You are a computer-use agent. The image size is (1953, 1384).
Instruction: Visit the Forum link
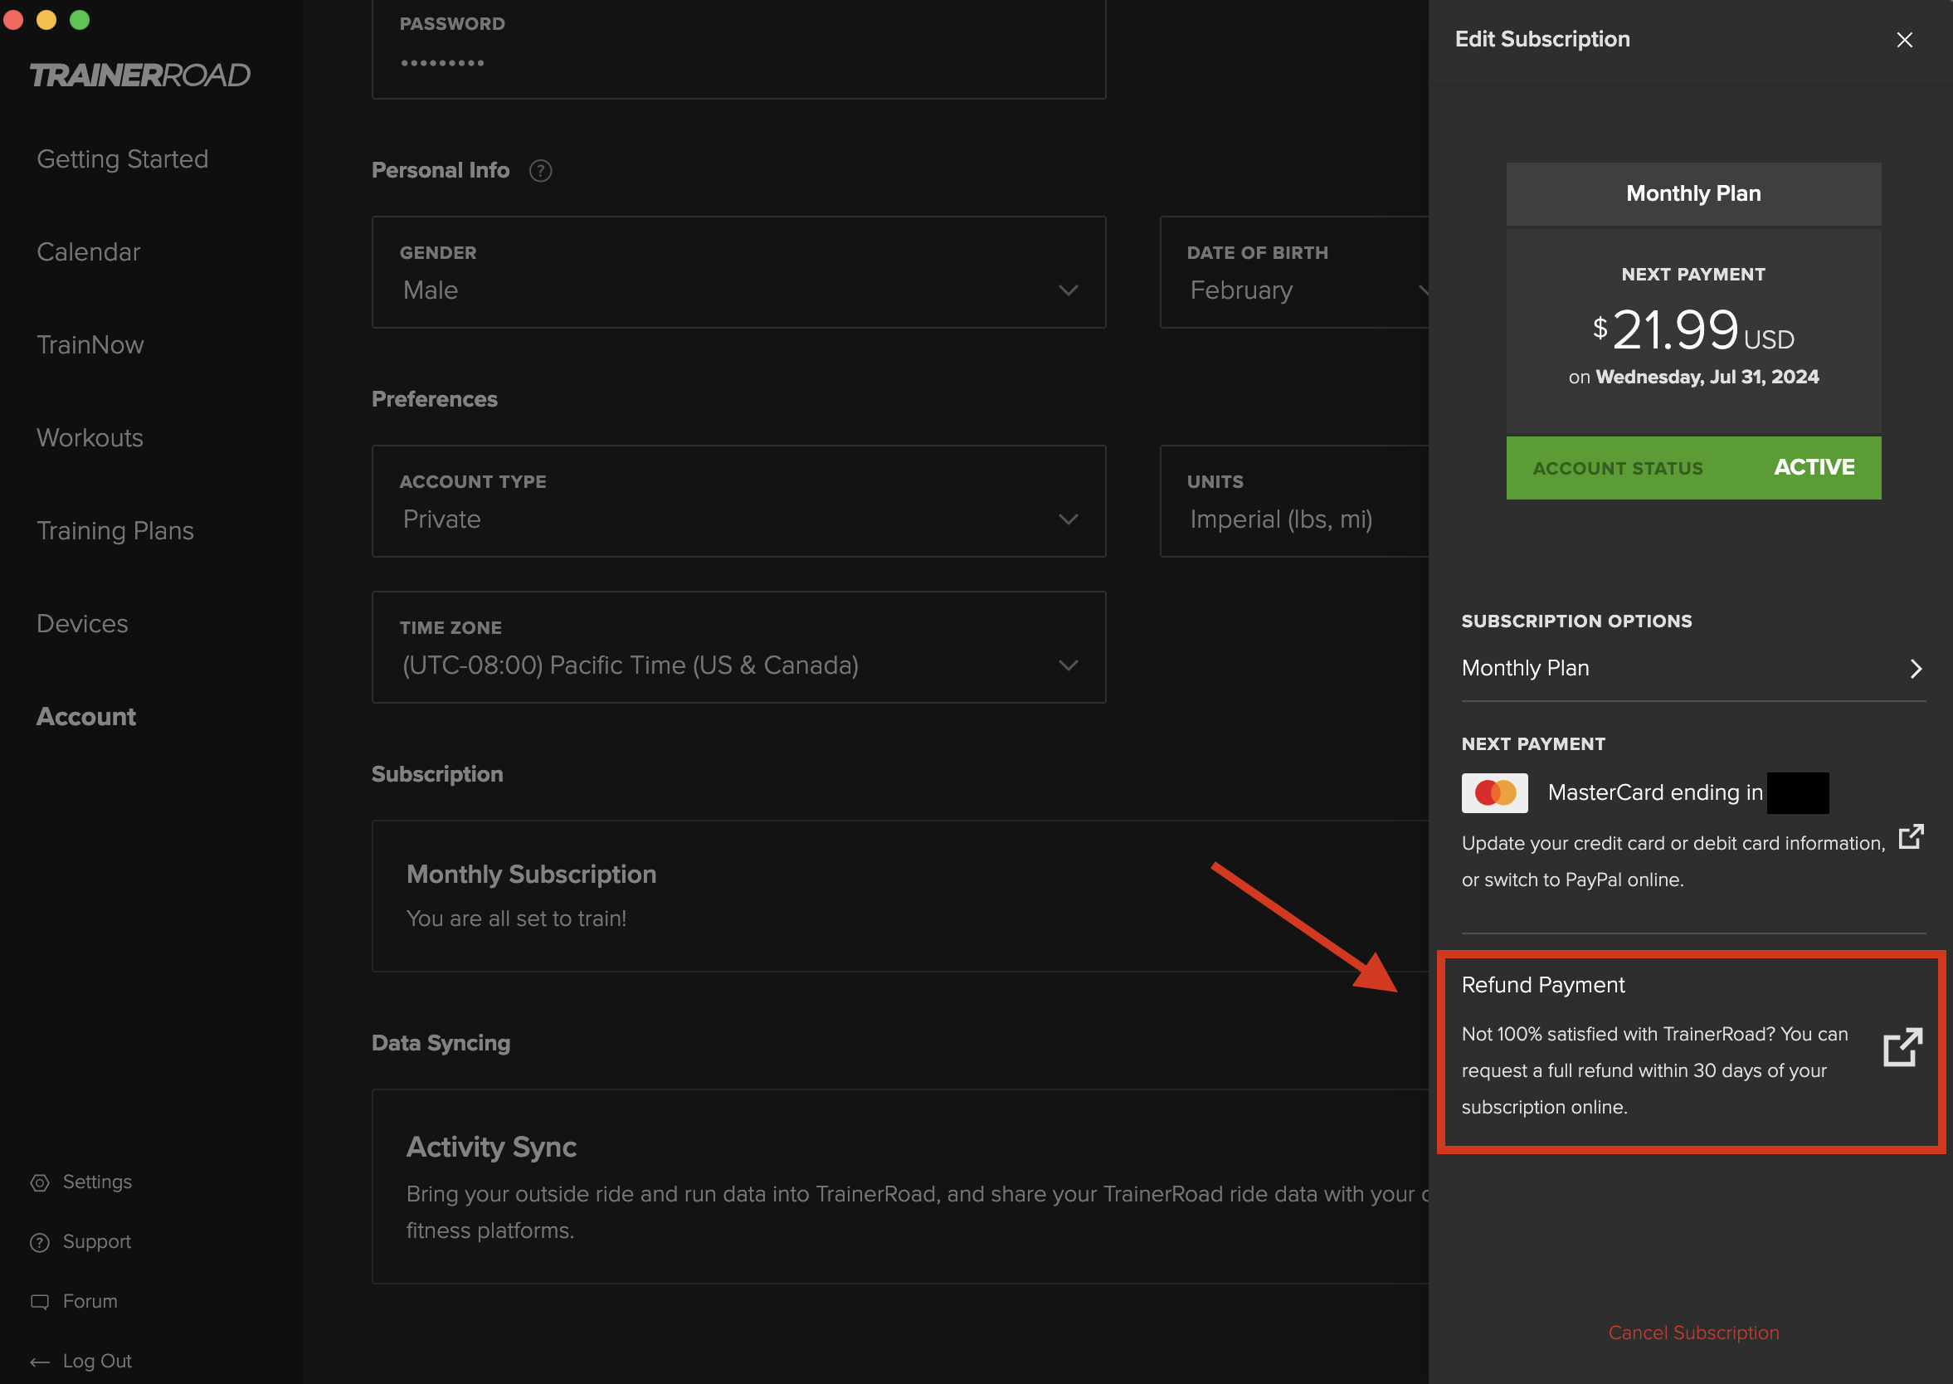point(90,1302)
